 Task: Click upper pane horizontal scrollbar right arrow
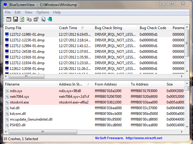[182, 76]
